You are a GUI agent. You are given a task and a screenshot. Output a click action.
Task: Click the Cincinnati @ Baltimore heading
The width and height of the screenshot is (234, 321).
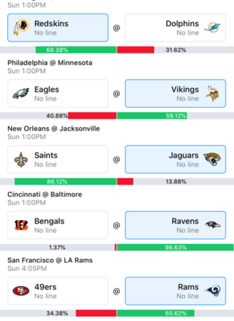44,194
